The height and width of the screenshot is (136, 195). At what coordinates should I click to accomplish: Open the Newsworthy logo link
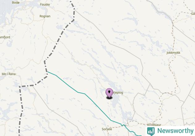(170, 131)
